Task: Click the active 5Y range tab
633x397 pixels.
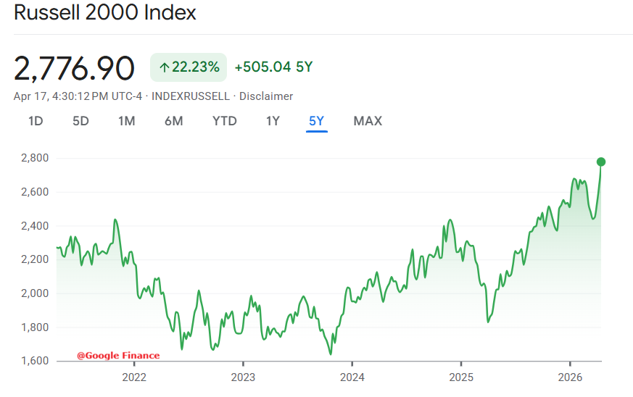Action: click(317, 121)
